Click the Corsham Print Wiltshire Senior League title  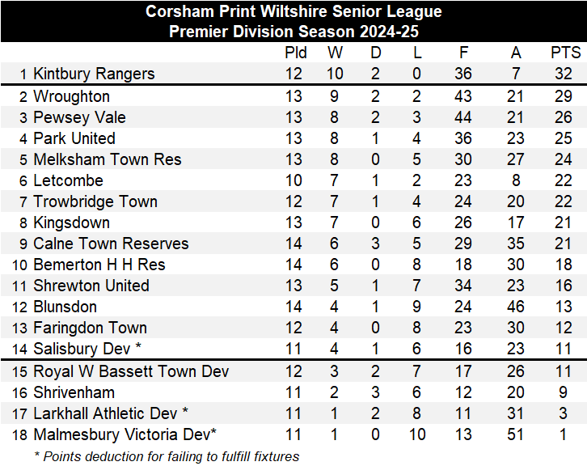point(293,12)
